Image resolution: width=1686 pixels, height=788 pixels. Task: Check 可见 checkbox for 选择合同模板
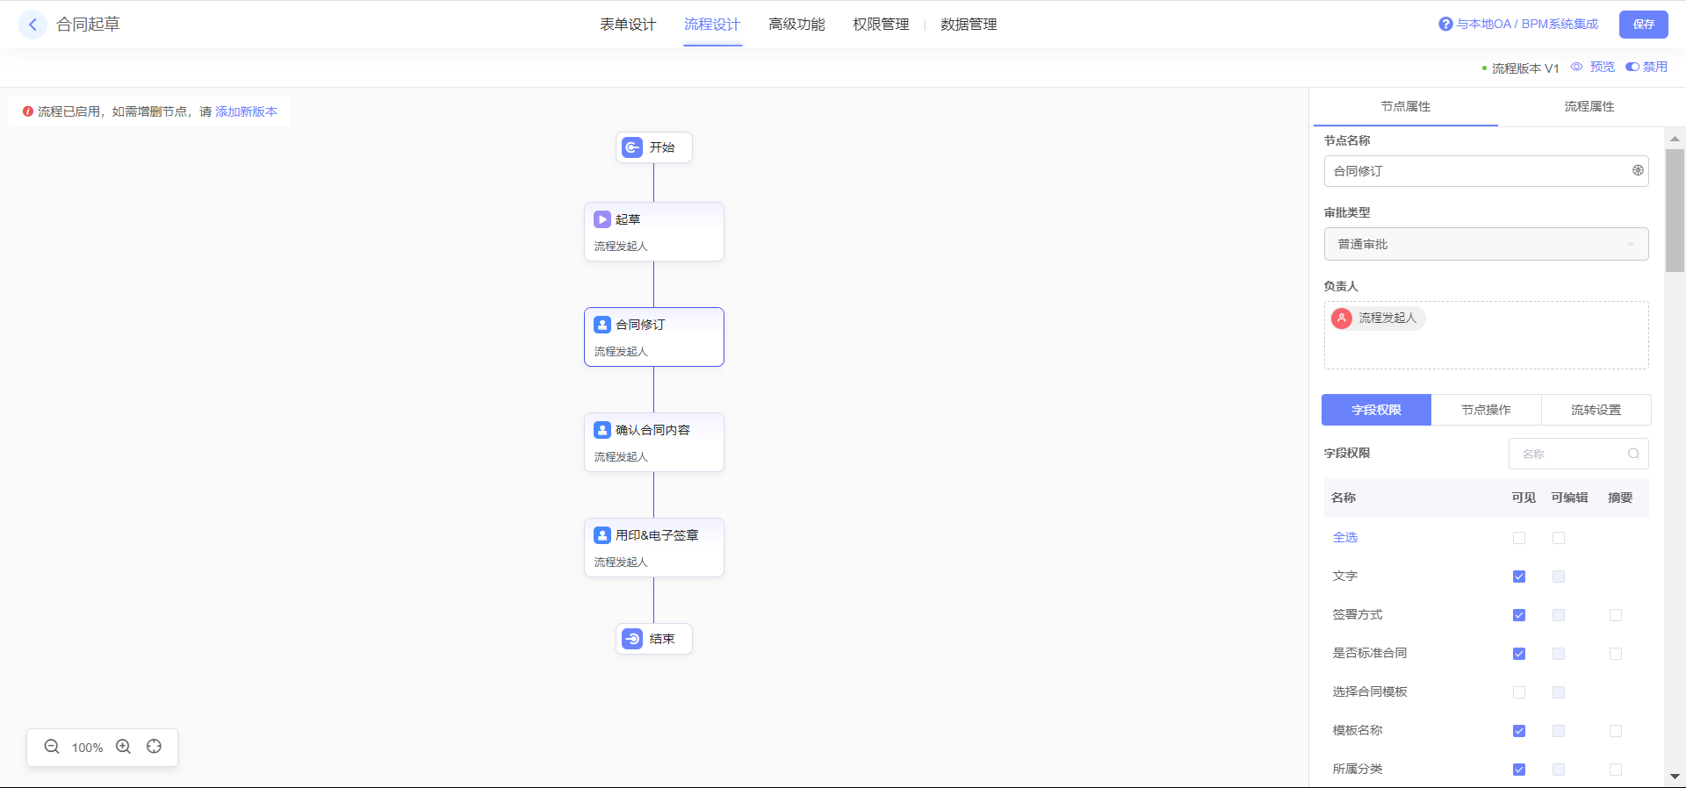coord(1519,692)
